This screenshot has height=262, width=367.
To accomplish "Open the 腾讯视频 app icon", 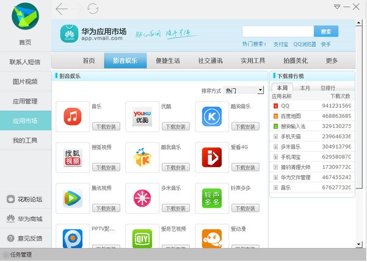I will (x=73, y=198).
